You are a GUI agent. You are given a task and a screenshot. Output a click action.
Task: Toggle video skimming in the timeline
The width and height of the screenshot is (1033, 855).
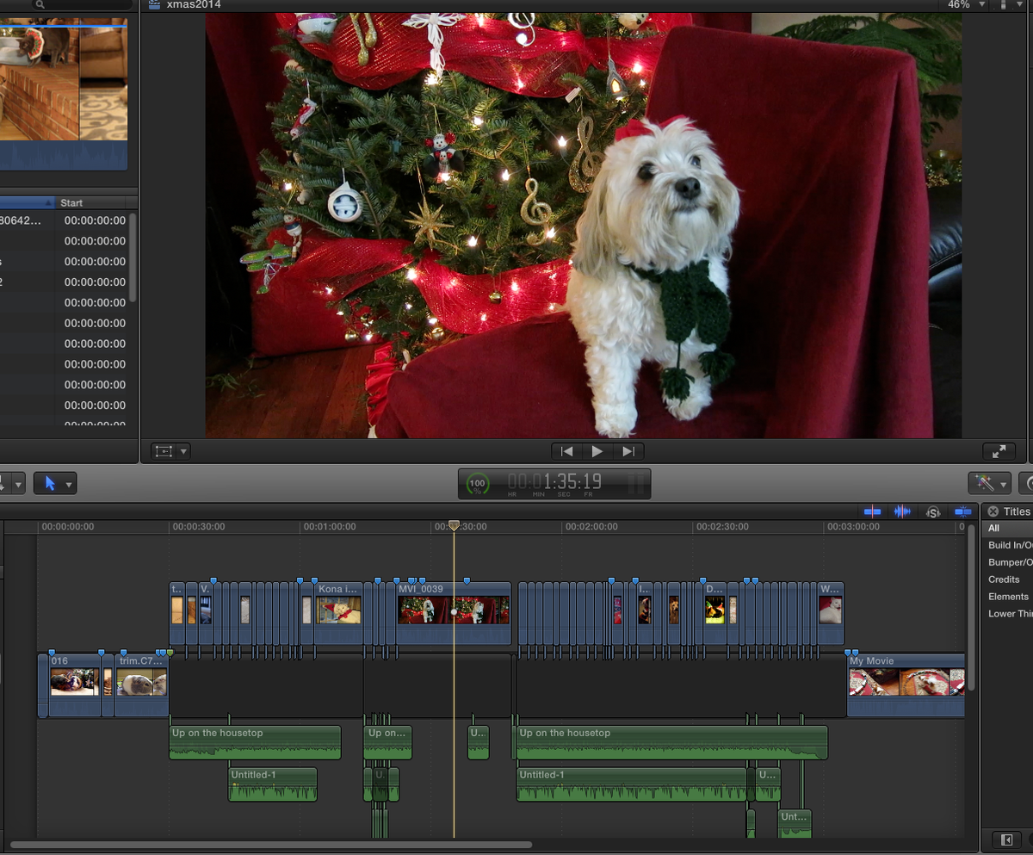pos(872,511)
